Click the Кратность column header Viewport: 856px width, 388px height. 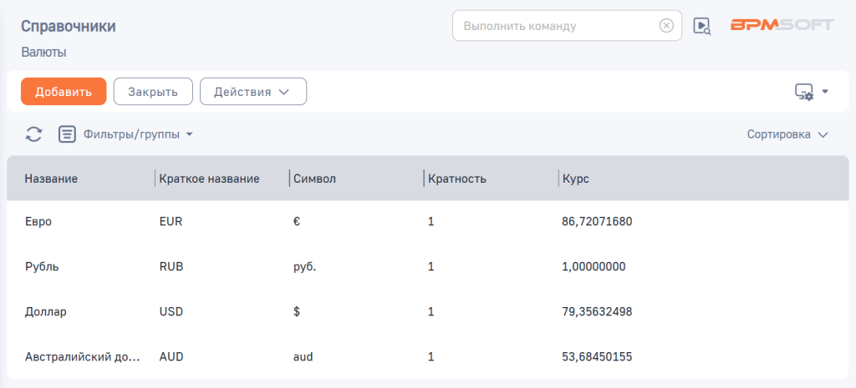pos(456,179)
